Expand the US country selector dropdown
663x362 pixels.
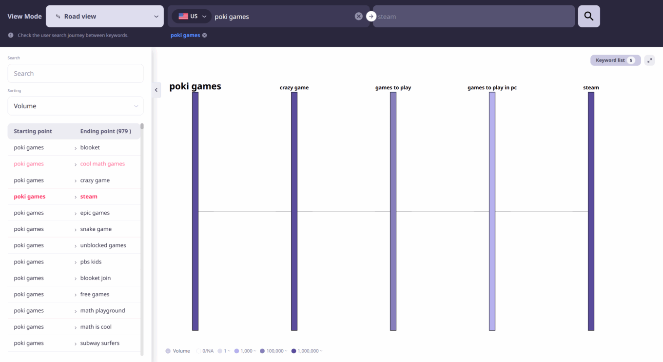pos(204,16)
